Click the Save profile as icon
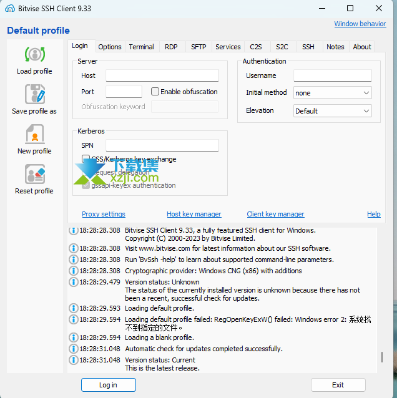This screenshot has width=397, height=398. 35,94
